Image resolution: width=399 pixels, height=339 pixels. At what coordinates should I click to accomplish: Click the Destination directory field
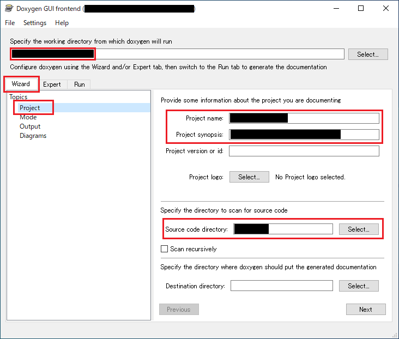[282, 286]
